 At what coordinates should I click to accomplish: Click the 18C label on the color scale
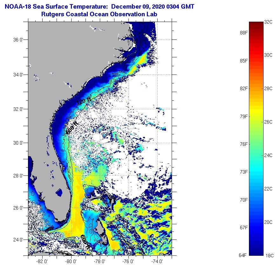click(269, 255)
